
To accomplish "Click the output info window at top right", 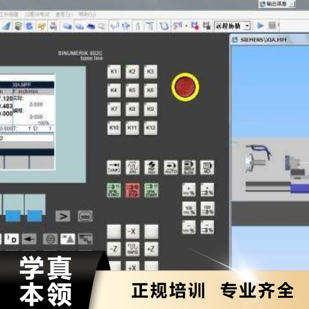I will (277, 4).
